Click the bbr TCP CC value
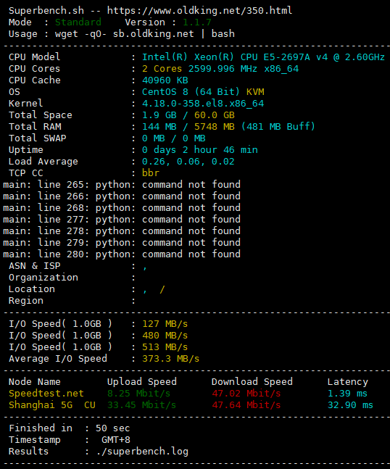This screenshot has width=390, height=469. point(151,173)
